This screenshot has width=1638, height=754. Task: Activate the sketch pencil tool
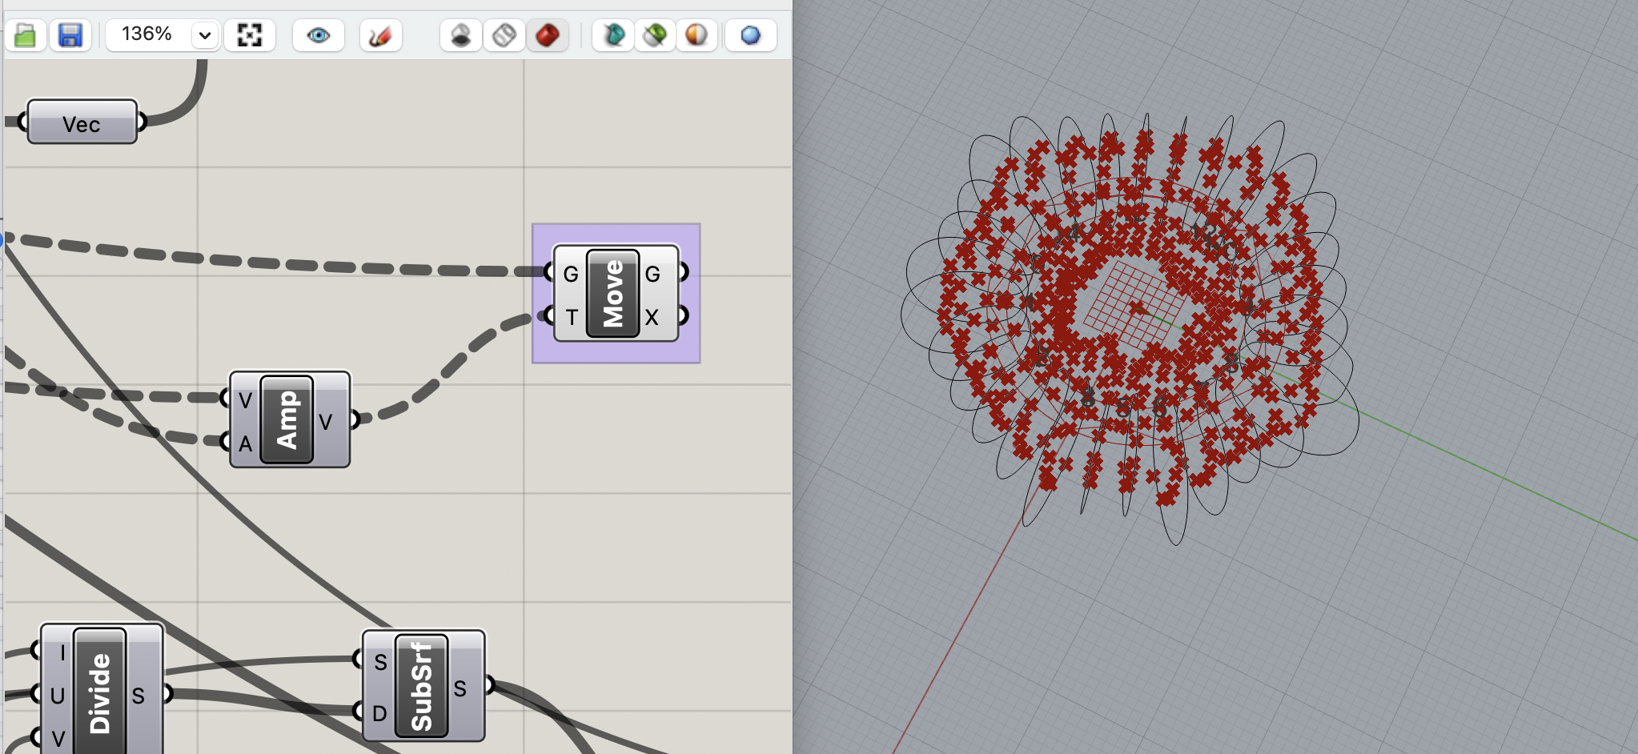[380, 35]
